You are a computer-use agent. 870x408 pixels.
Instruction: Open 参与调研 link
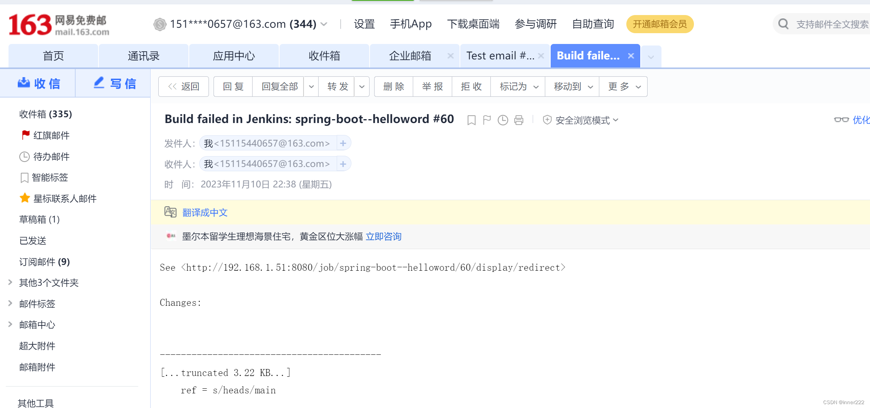pyautogui.click(x=536, y=24)
